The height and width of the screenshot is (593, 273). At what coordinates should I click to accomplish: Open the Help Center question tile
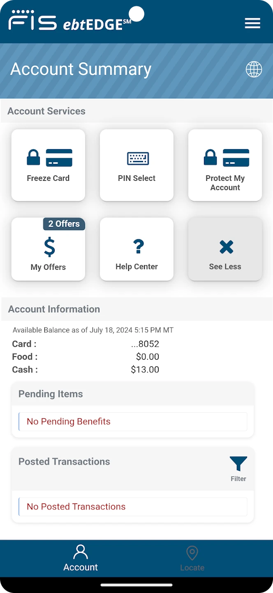[136, 249]
